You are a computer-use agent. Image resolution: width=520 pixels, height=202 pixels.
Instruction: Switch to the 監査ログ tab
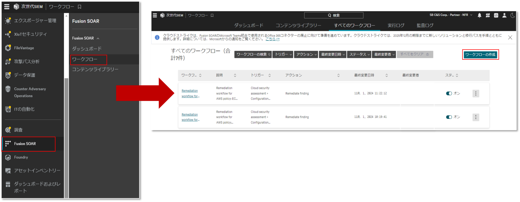pos(425,26)
